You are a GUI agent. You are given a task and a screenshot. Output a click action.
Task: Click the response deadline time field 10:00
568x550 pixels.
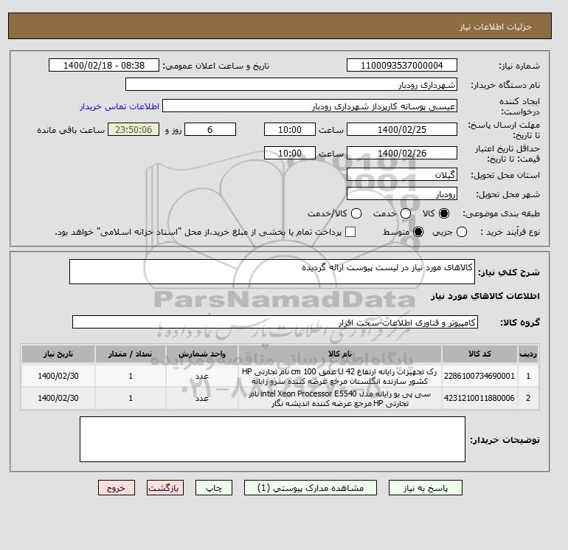point(290,129)
